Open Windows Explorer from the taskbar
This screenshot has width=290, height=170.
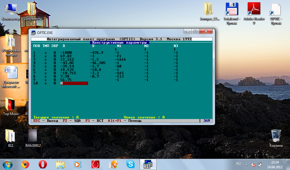click(x=60, y=164)
